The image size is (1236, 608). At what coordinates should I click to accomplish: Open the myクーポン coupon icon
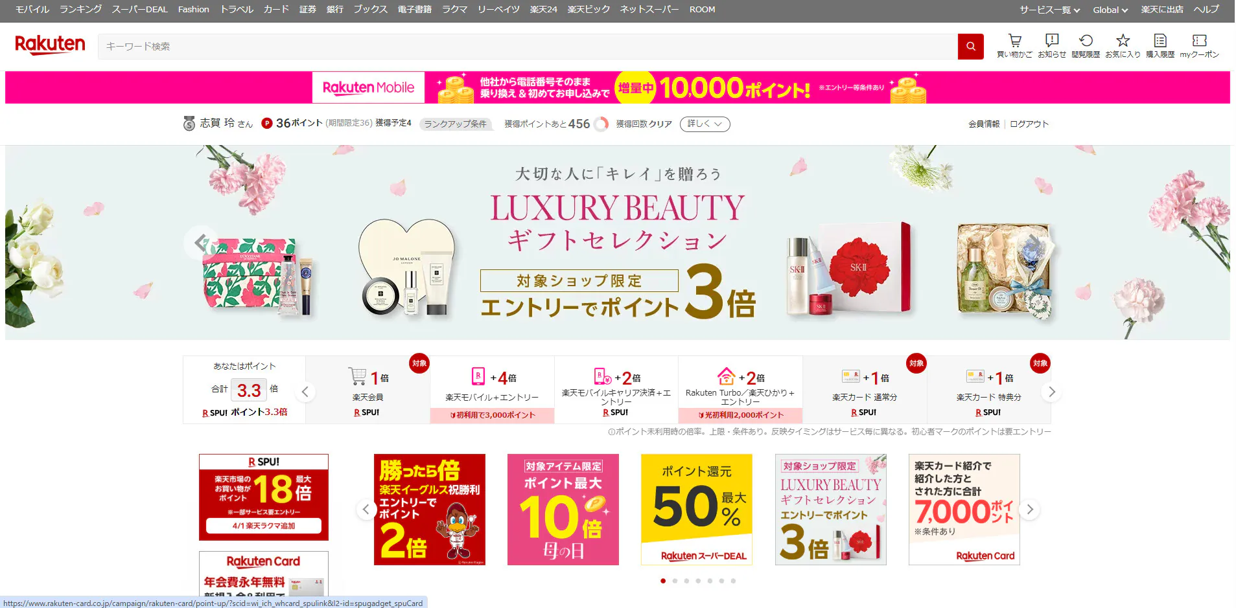(x=1199, y=46)
